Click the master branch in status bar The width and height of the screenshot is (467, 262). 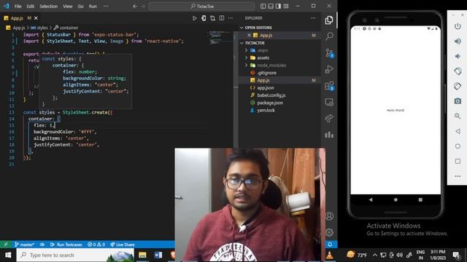click(25, 245)
